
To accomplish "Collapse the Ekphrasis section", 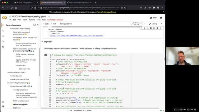I will tap(42, 42).
